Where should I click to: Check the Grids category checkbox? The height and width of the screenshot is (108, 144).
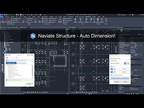click(10, 72)
